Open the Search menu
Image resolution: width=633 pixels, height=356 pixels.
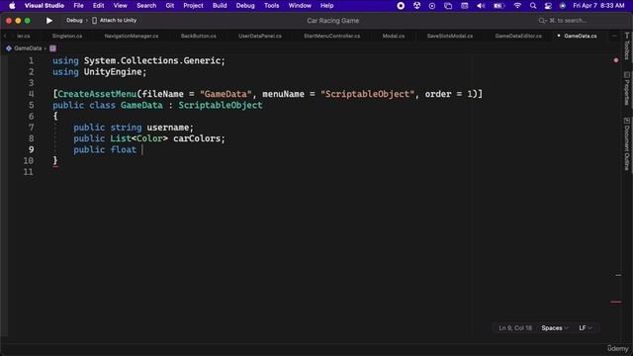pyautogui.click(x=146, y=6)
